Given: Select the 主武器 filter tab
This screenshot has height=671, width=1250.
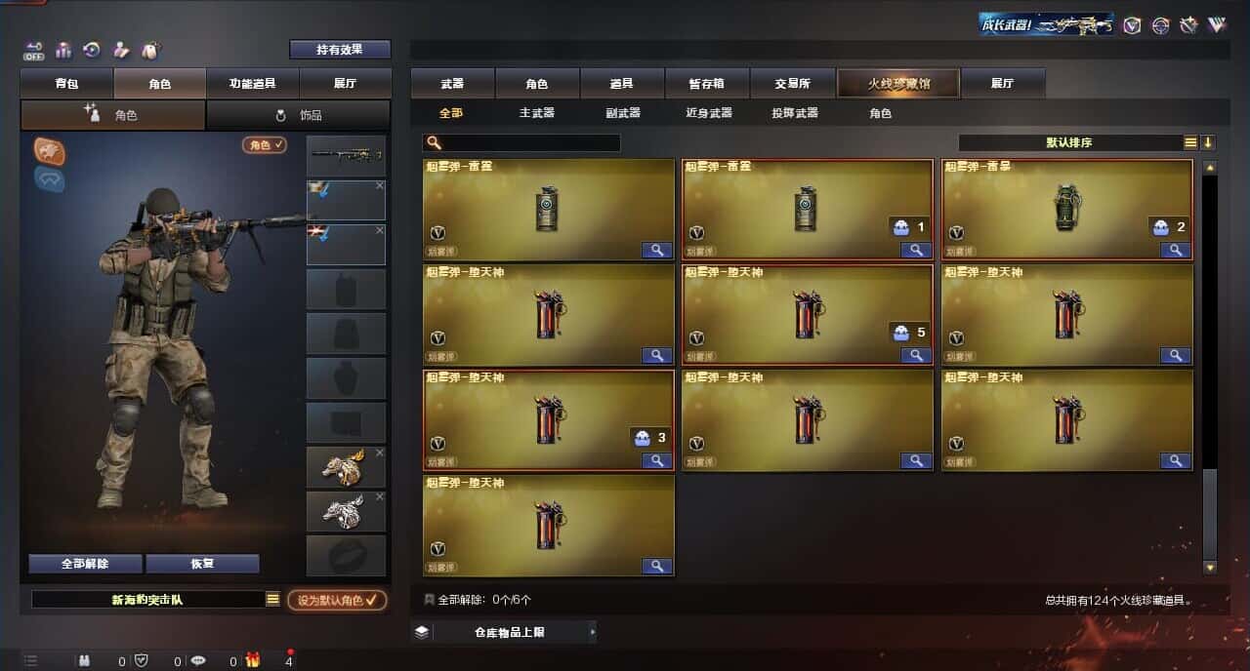Looking at the screenshot, I should (536, 113).
